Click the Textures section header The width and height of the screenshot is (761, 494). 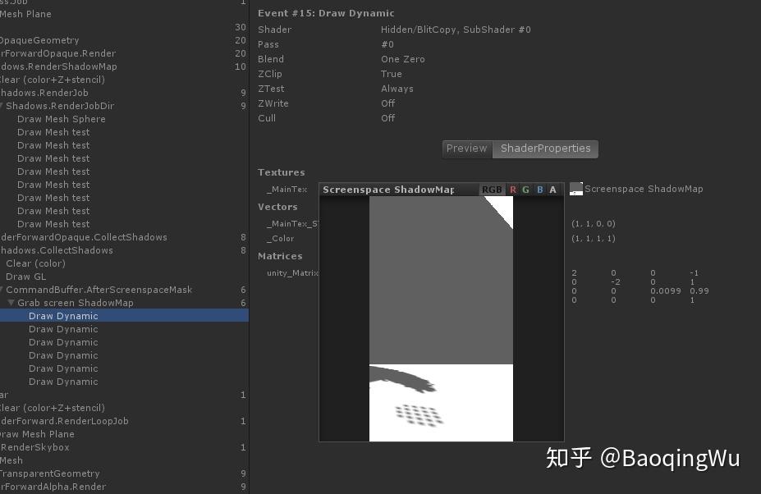click(282, 172)
